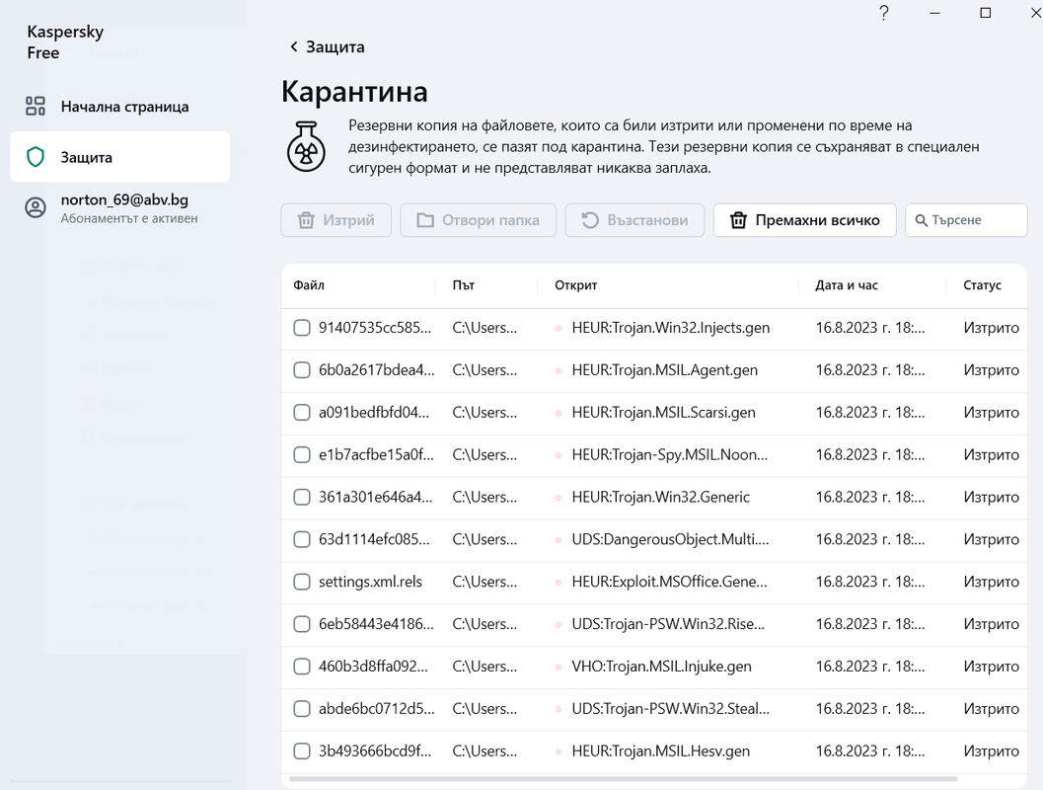The height and width of the screenshot is (790, 1043).
Task: Click Премахни всичко button
Action: [x=805, y=220]
